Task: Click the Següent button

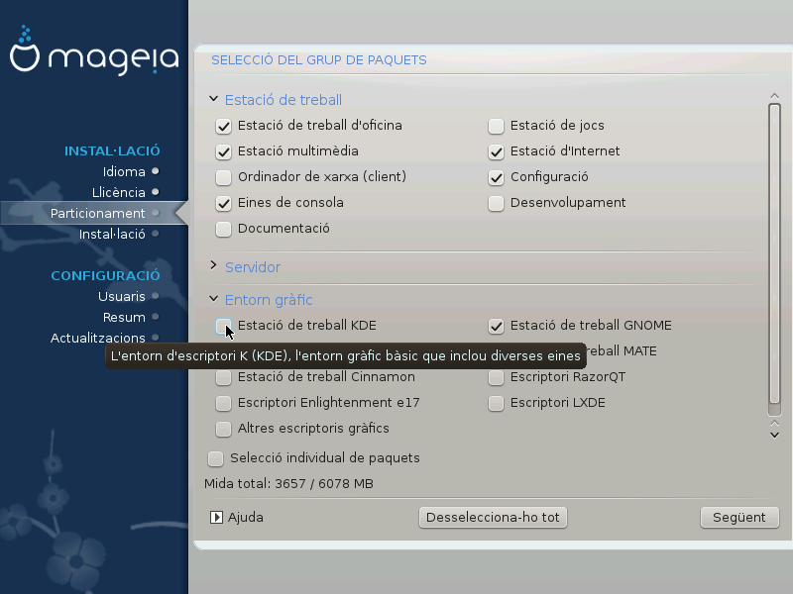Action: coord(738,517)
